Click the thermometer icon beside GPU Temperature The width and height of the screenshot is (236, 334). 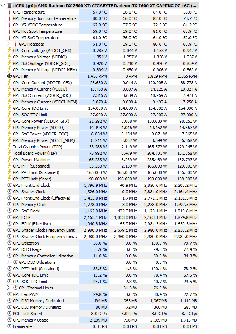[x=9, y=12]
